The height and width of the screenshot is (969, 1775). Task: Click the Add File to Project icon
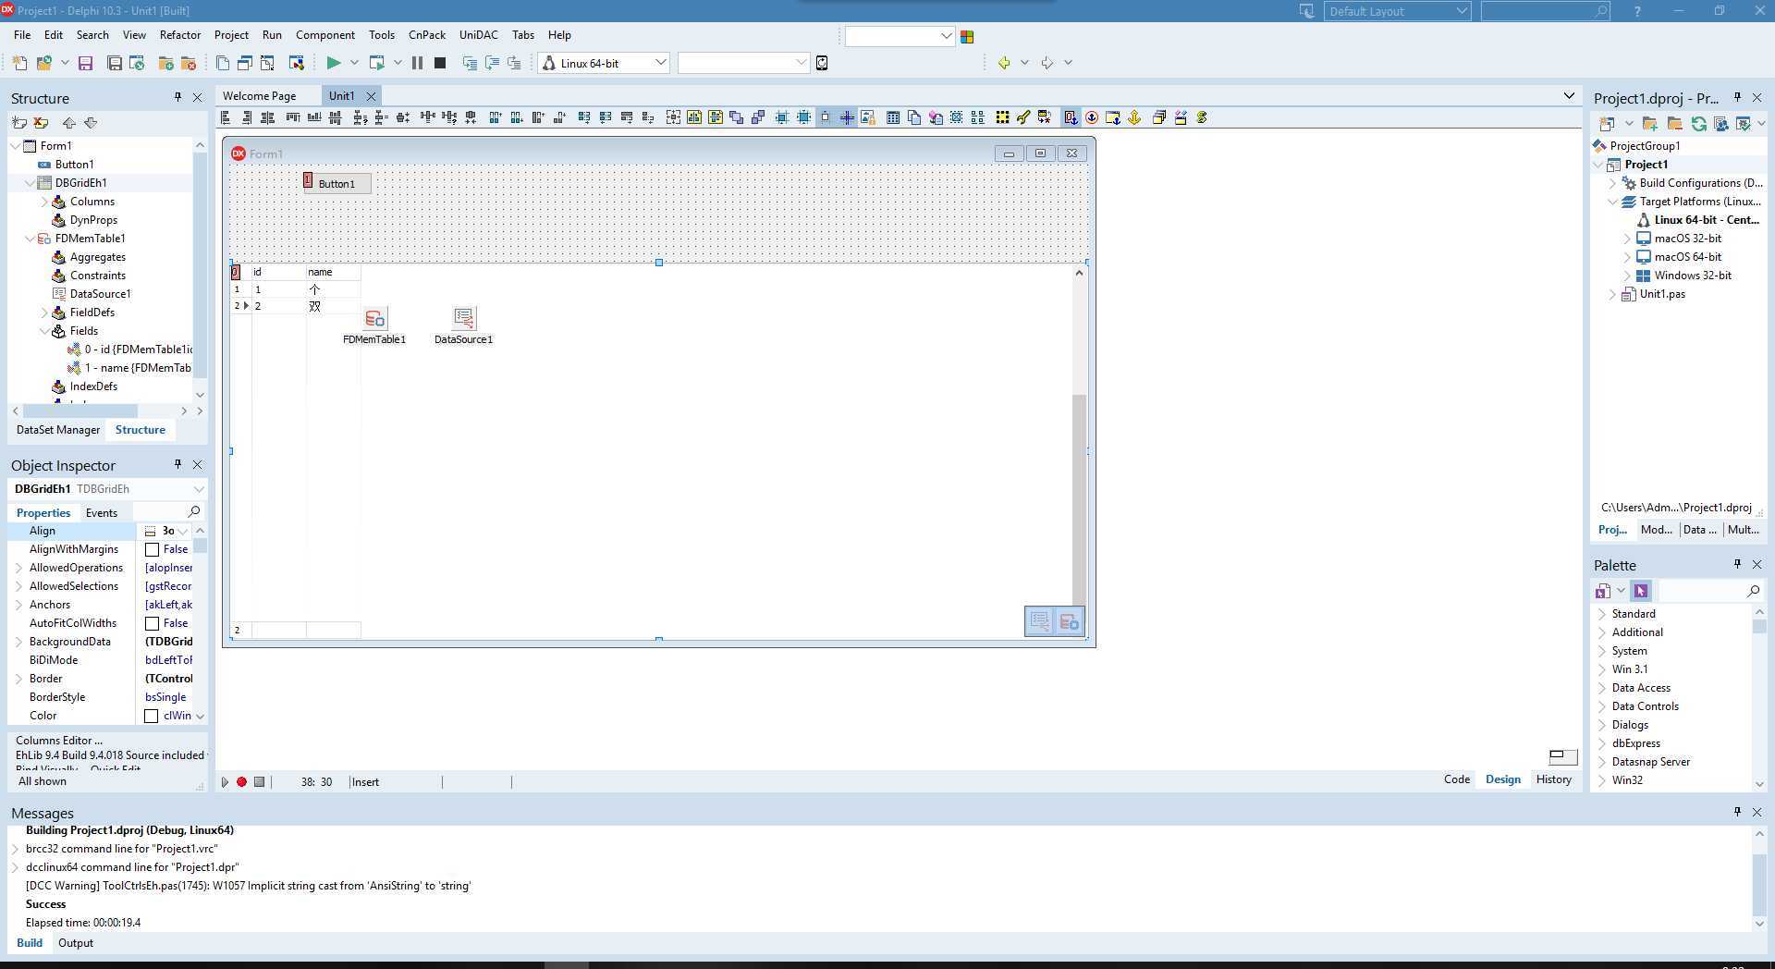click(x=166, y=63)
